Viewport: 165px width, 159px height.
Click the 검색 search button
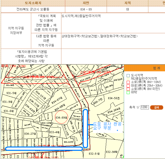click(157, 107)
